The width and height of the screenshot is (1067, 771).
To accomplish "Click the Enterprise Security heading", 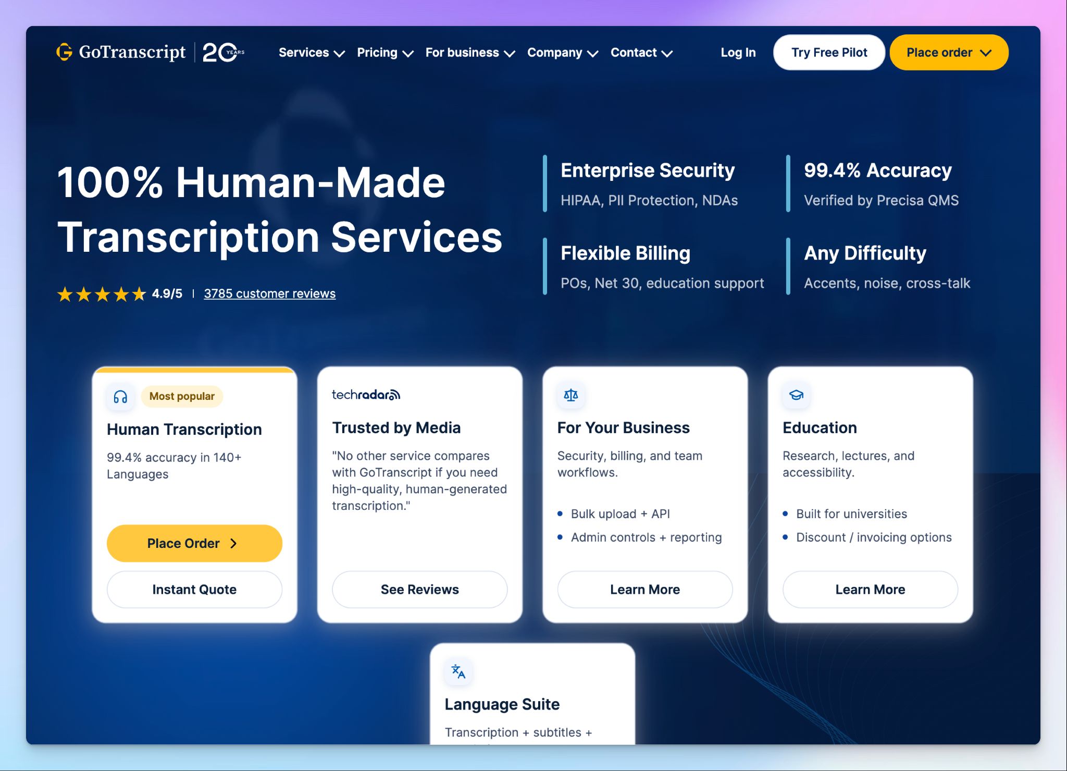I will coord(648,170).
